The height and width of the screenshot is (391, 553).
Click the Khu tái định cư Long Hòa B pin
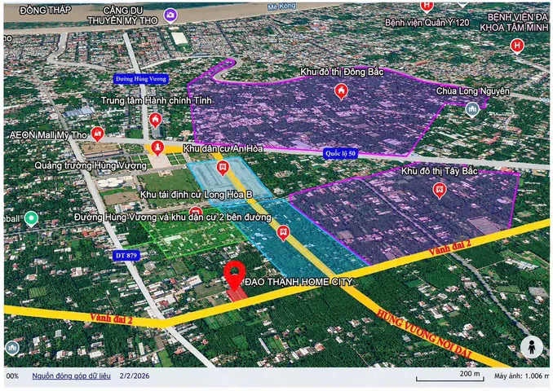[195, 212]
